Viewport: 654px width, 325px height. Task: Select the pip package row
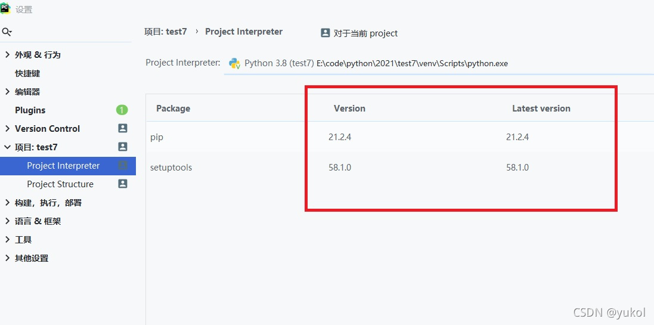[400, 137]
